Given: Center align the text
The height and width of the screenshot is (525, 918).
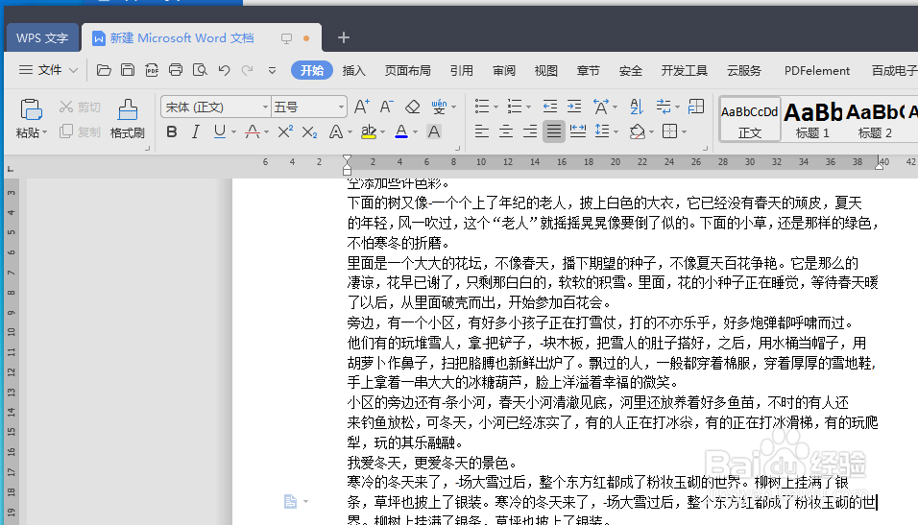Looking at the screenshot, I should pos(506,131).
